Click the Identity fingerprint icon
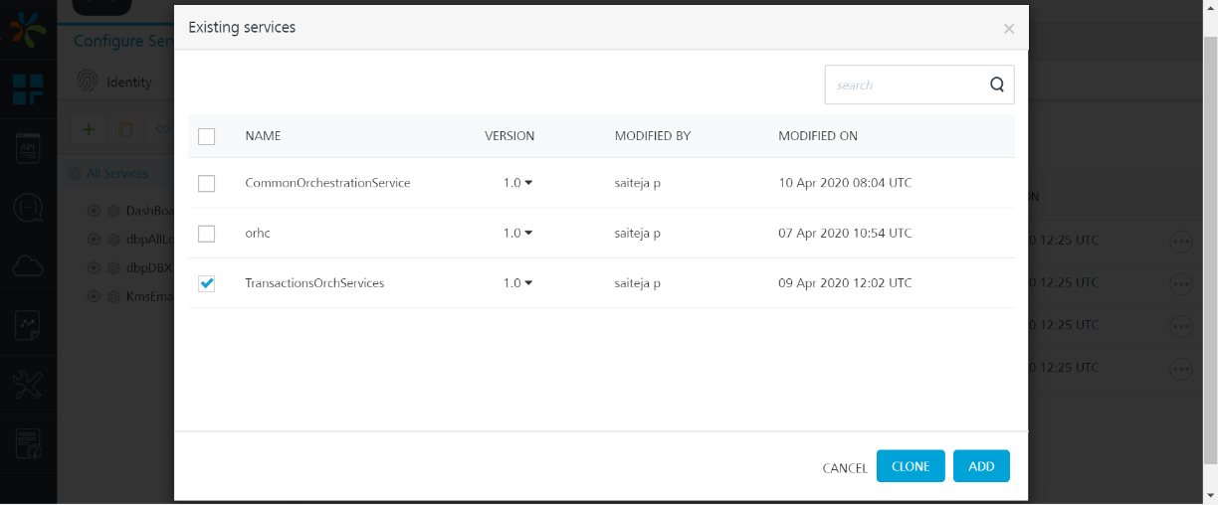This screenshot has height=505, width=1218. [x=90, y=82]
